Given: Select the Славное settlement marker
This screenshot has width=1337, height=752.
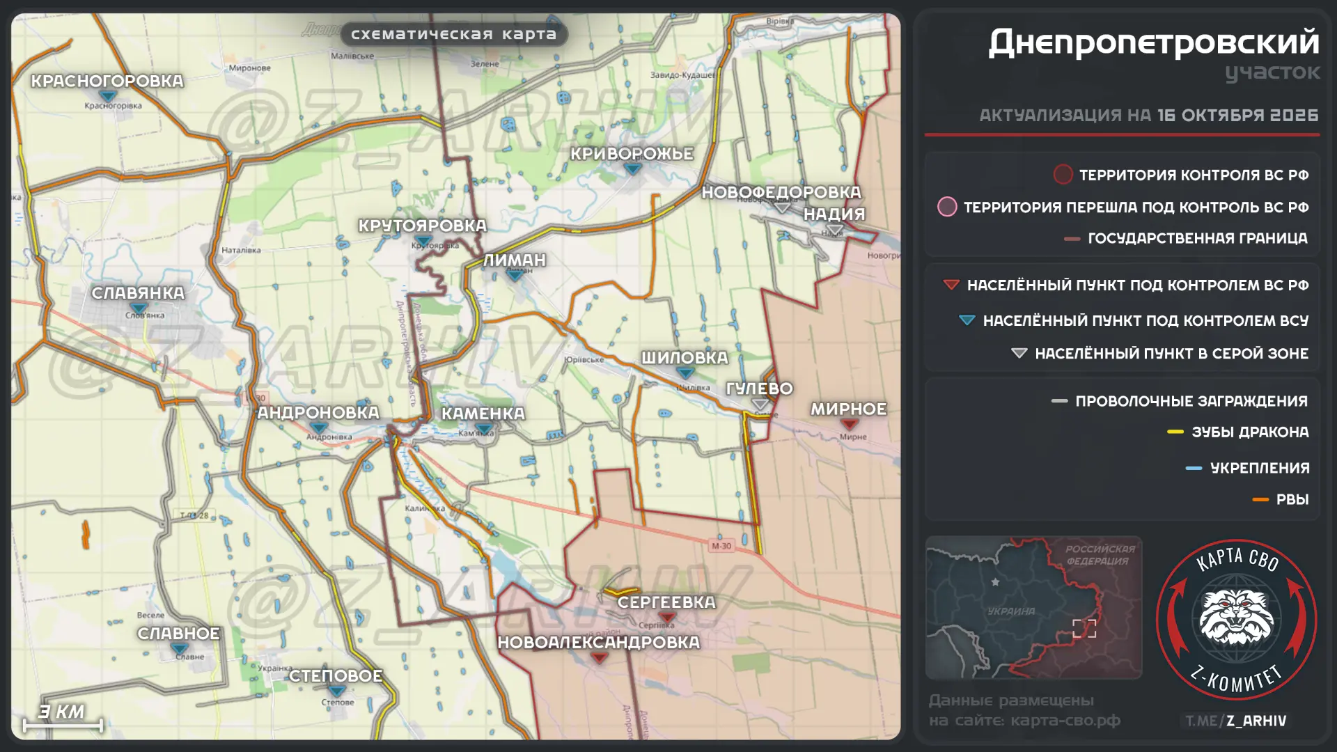Looking at the screenshot, I should (179, 649).
